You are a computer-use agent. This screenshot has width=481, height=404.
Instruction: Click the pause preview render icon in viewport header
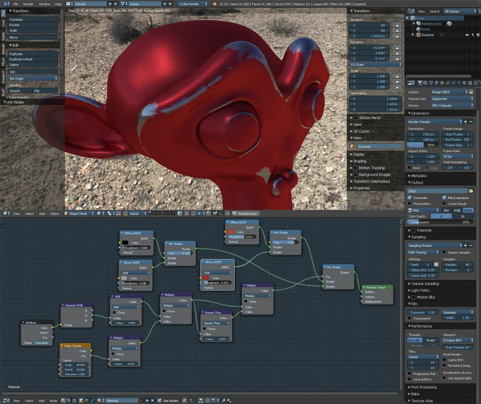tap(227, 214)
